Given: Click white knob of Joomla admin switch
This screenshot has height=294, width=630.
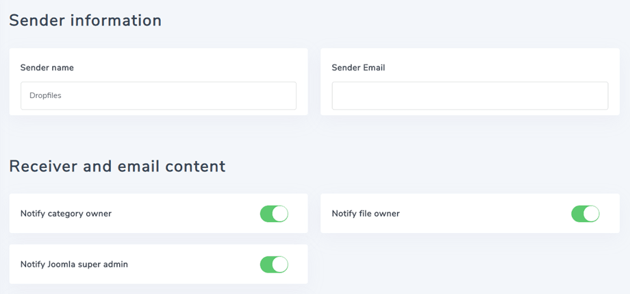Looking at the screenshot, I should point(280,265).
